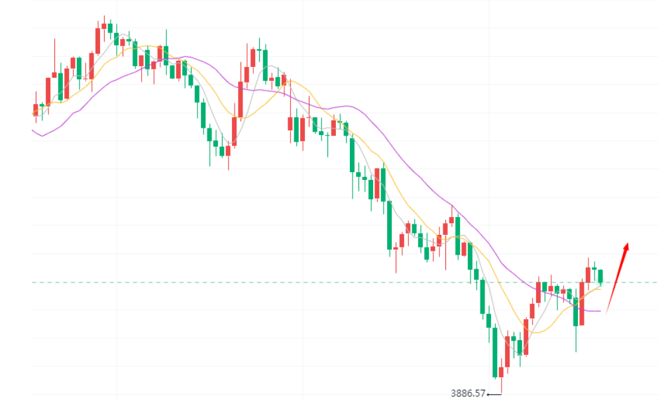Click the right end of the yellow moving average line
Viewport: 672px width, 407px height.
[600, 289]
